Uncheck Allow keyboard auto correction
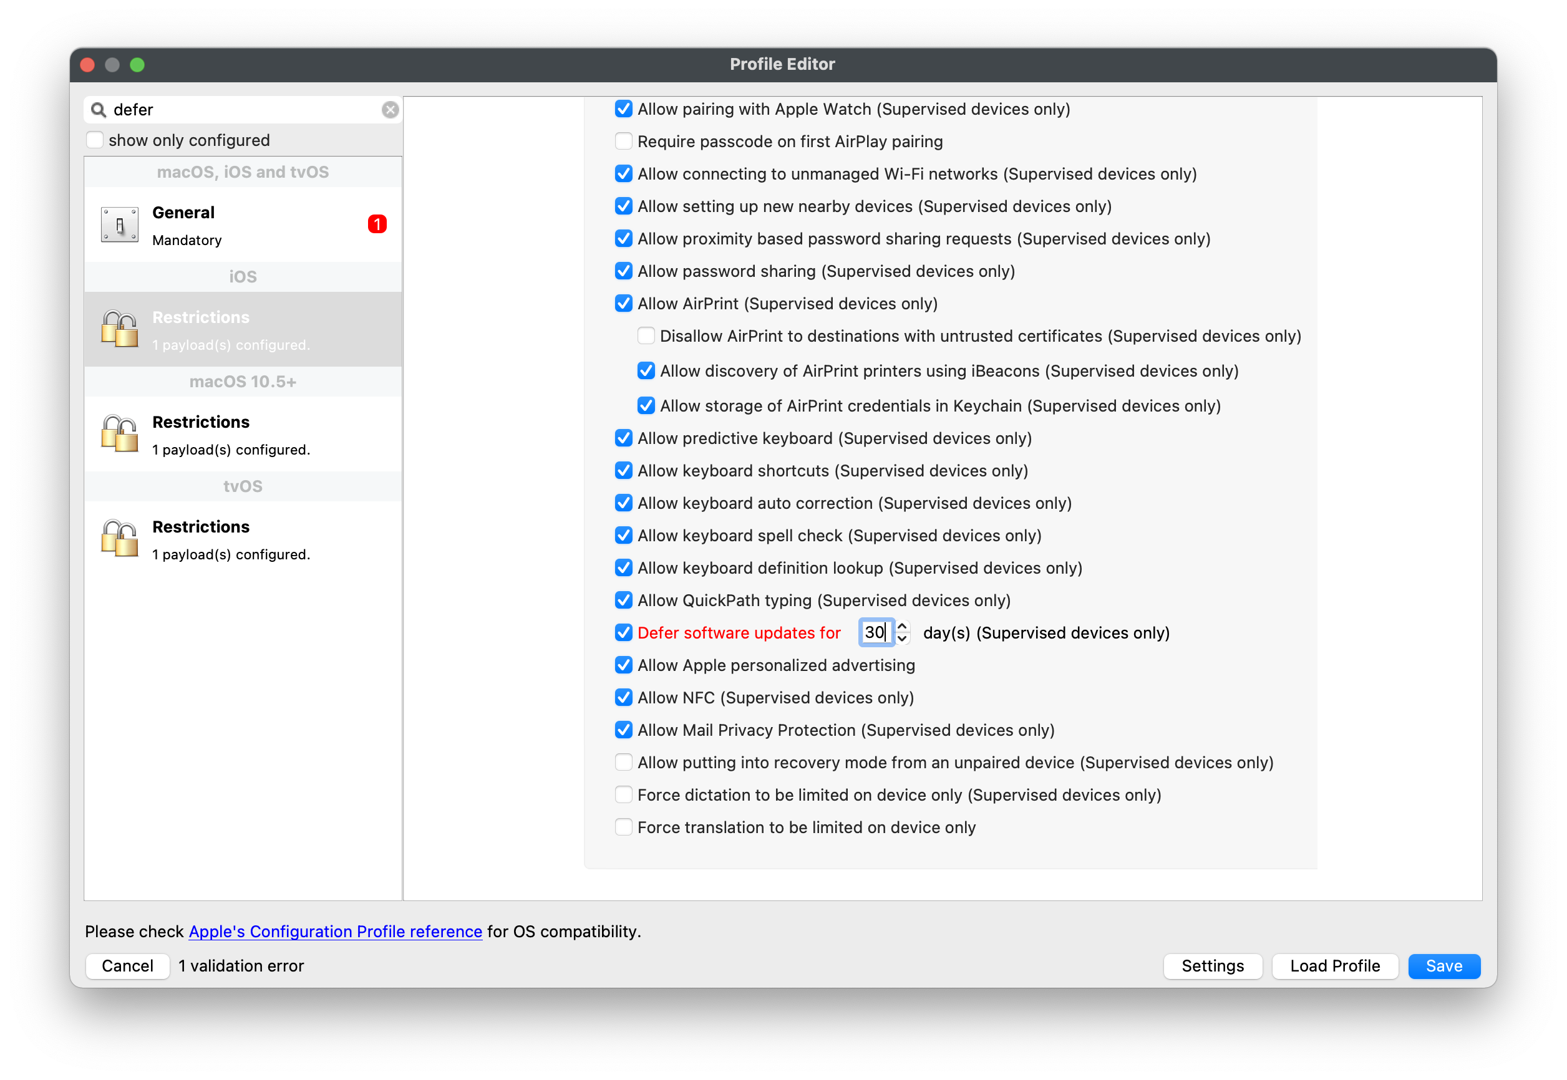The width and height of the screenshot is (1567, 1080). pos(623,503)
